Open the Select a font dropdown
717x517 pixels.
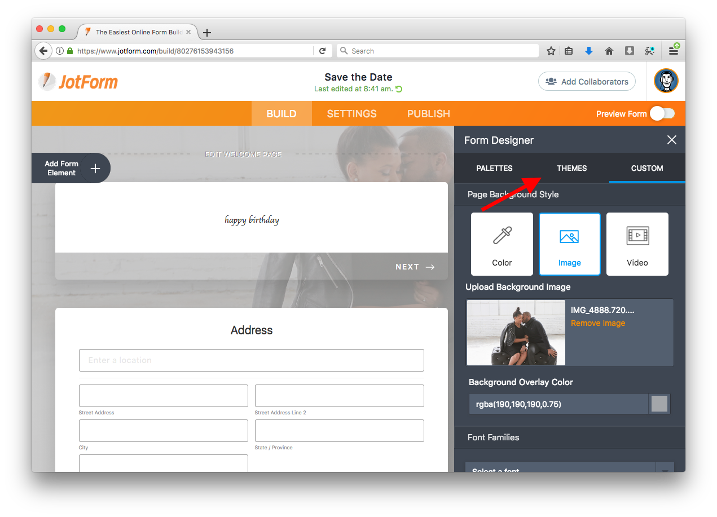pyautogui.click(x=560, y=469)
